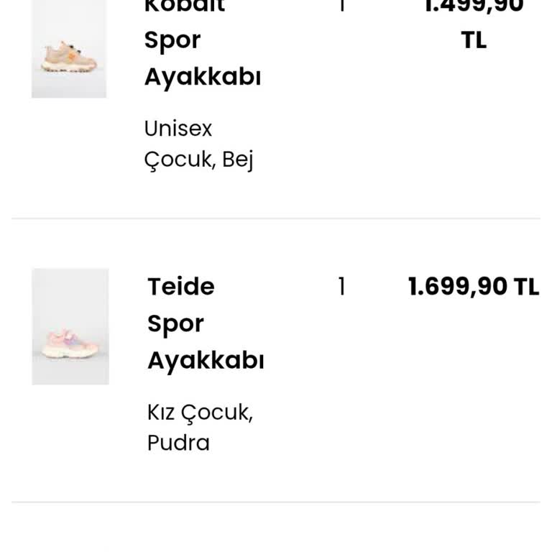Click the 1.699,90 TL price
Image resolution: width=552 pixels, height=552 pixels.
click(x=473, y=287)
